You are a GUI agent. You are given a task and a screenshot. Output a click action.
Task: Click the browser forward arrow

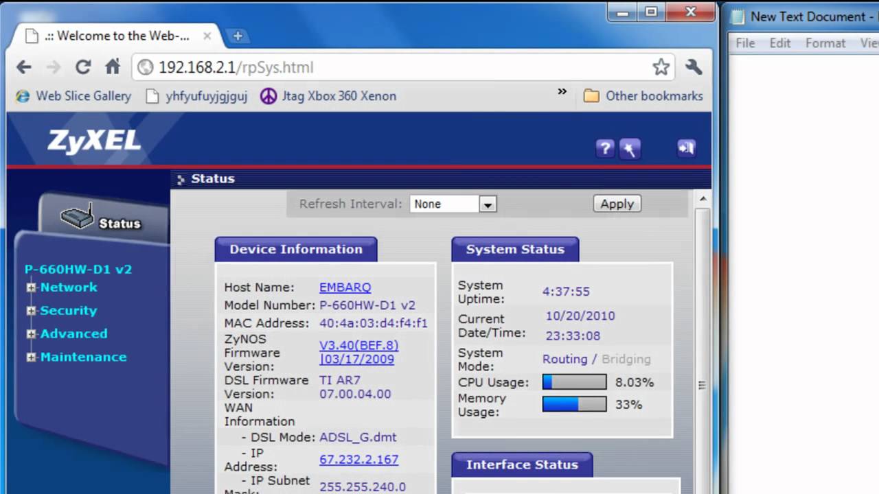54,67
